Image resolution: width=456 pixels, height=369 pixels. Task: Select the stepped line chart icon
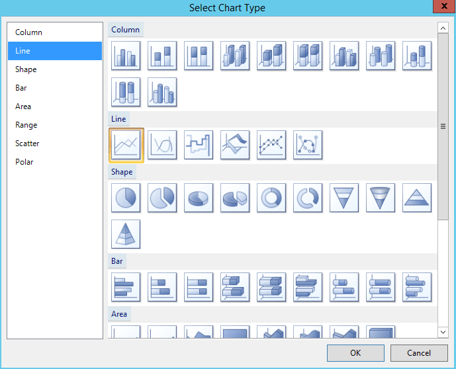point(199,145)
